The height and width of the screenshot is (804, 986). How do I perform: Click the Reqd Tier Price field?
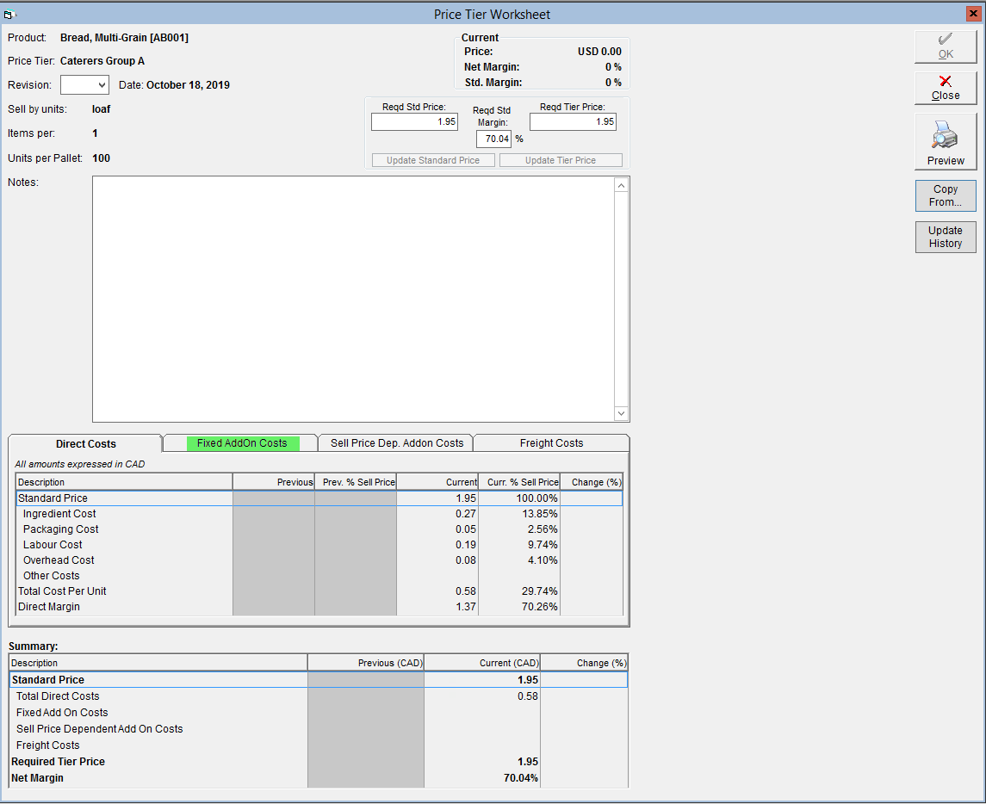[573, 122]
